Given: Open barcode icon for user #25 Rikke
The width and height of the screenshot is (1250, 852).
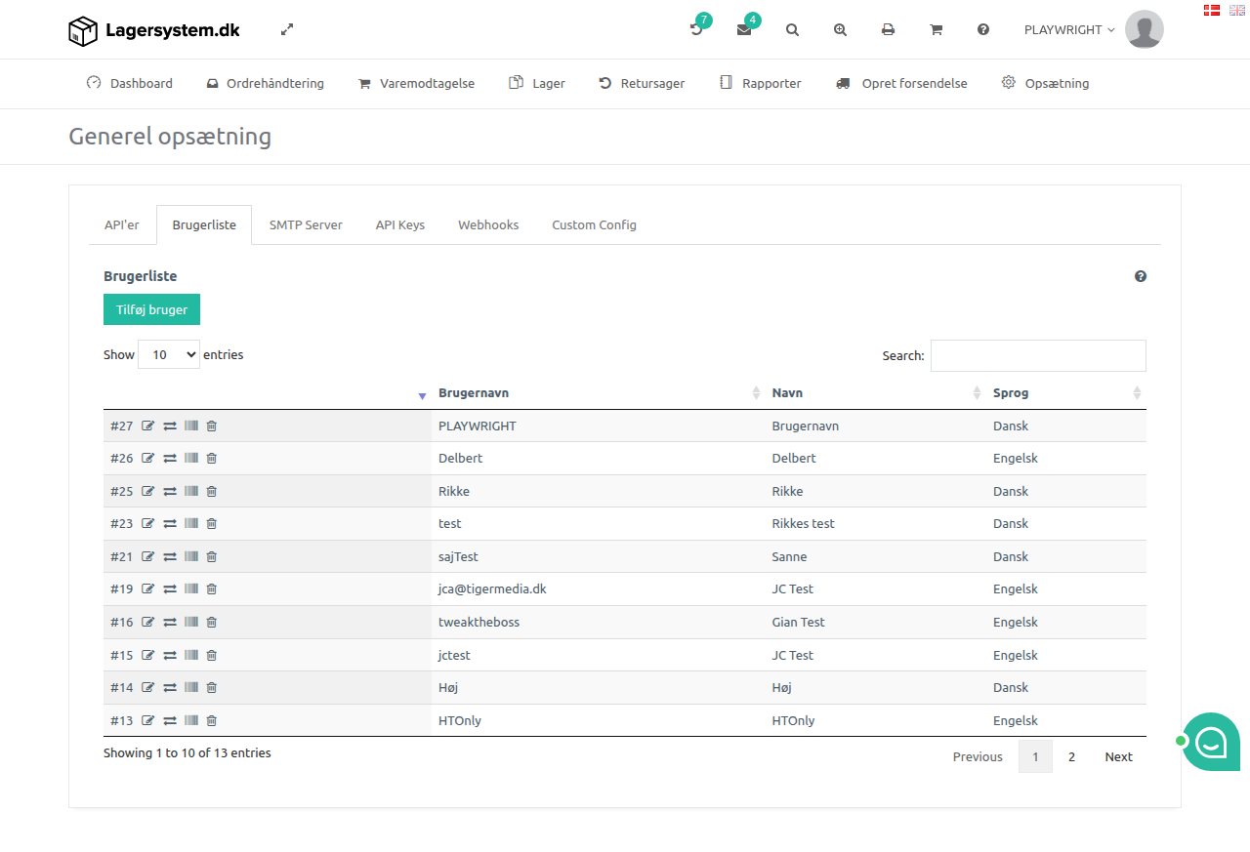Looking at the screenshot, I should (x=191, y=491).
